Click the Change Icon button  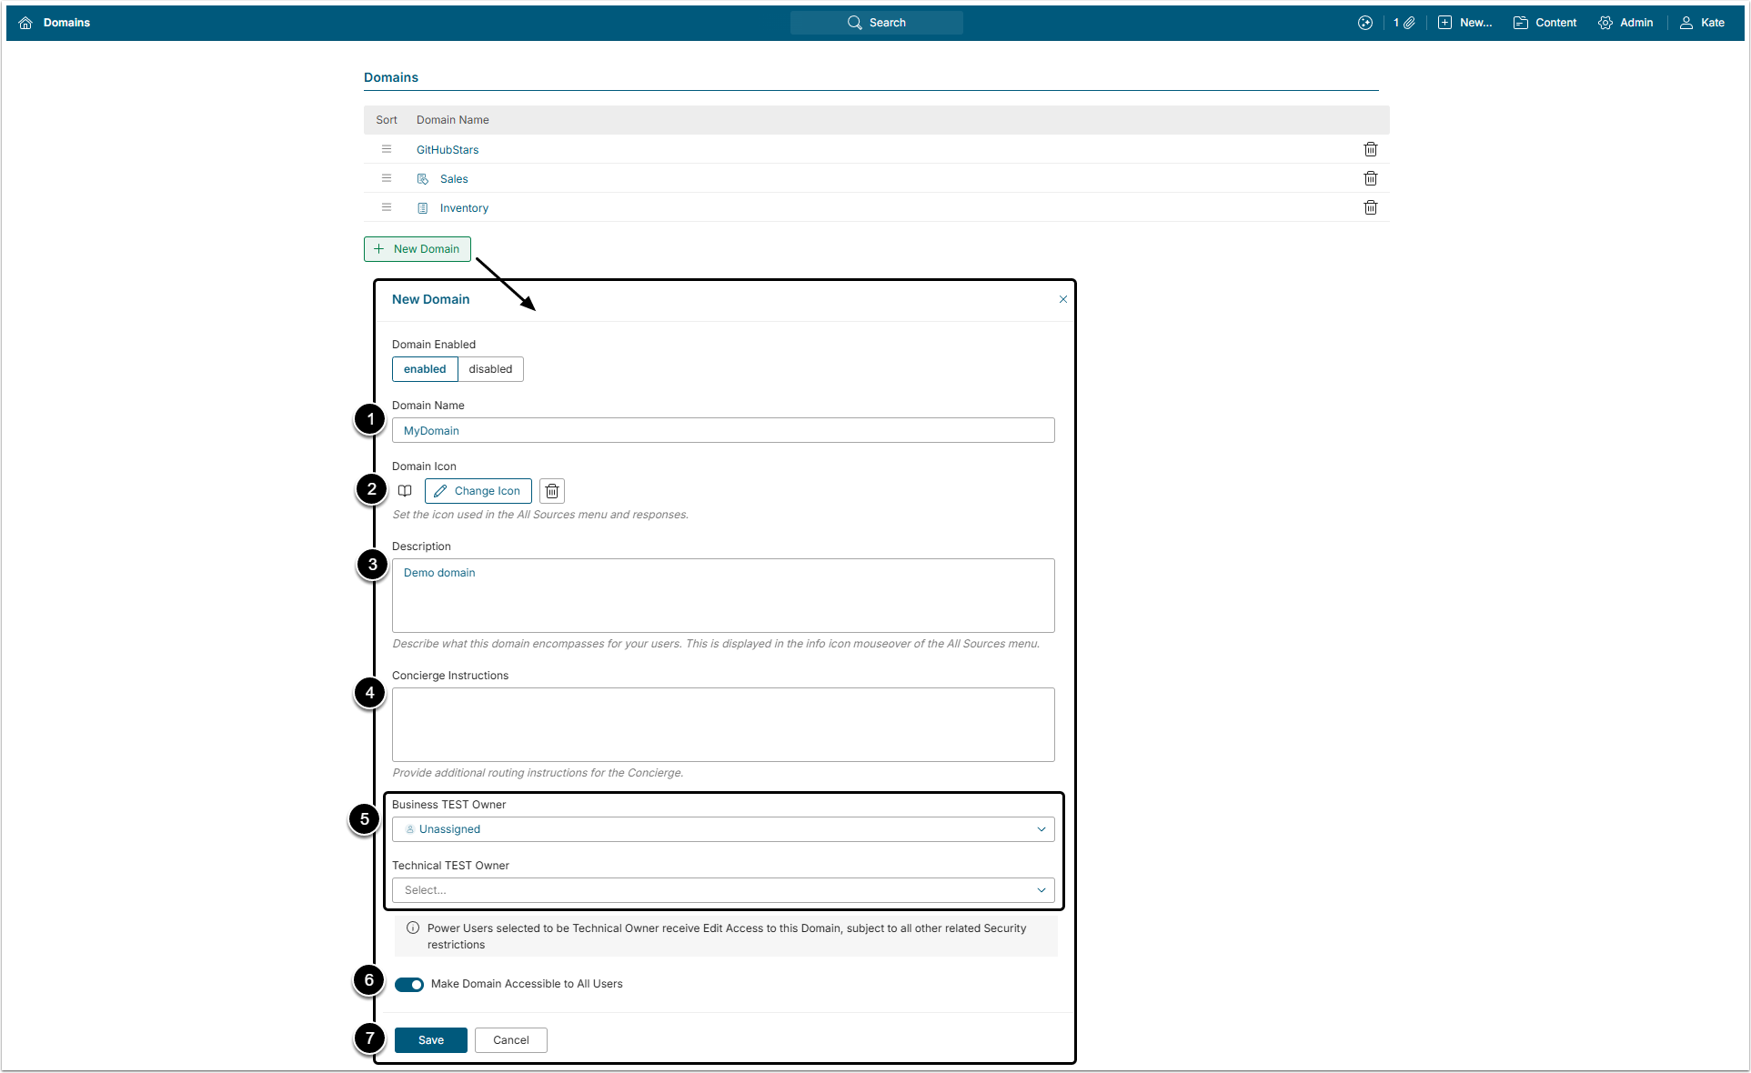[478, 491]
